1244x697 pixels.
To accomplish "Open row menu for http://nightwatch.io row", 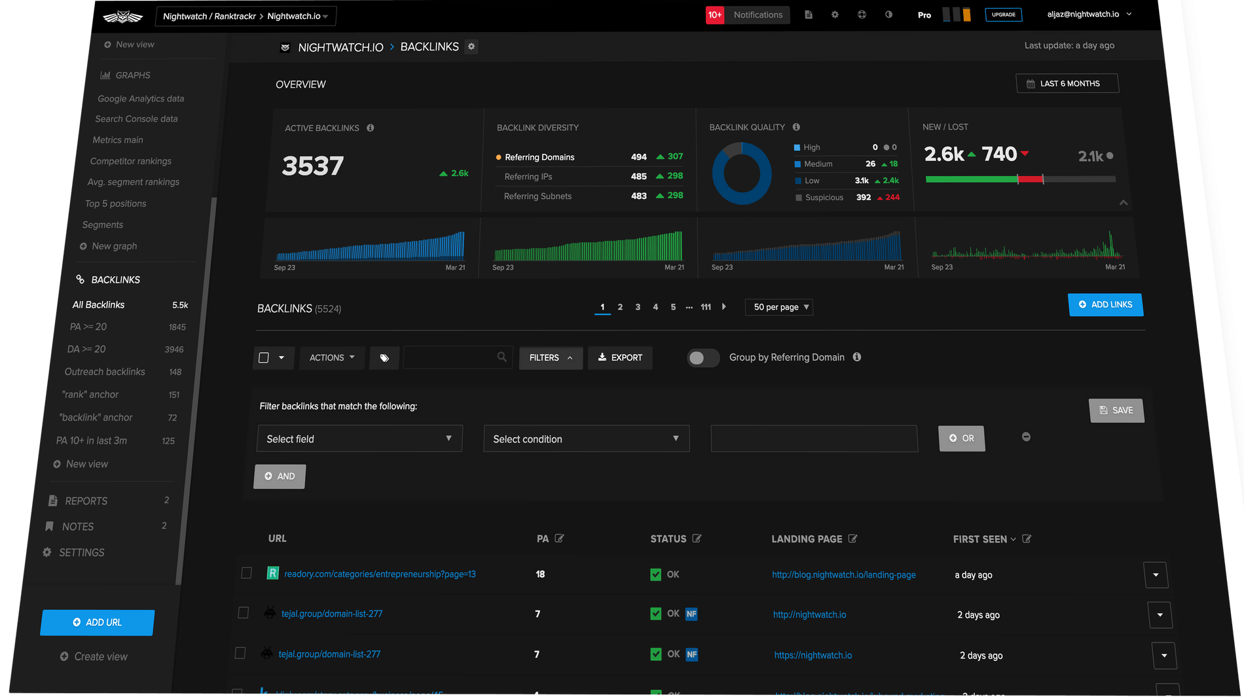I will pyautogui.click(x=1160, y=615).
